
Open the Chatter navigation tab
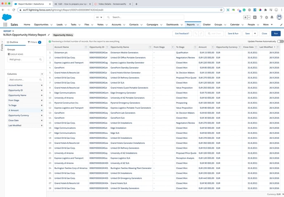207,25
